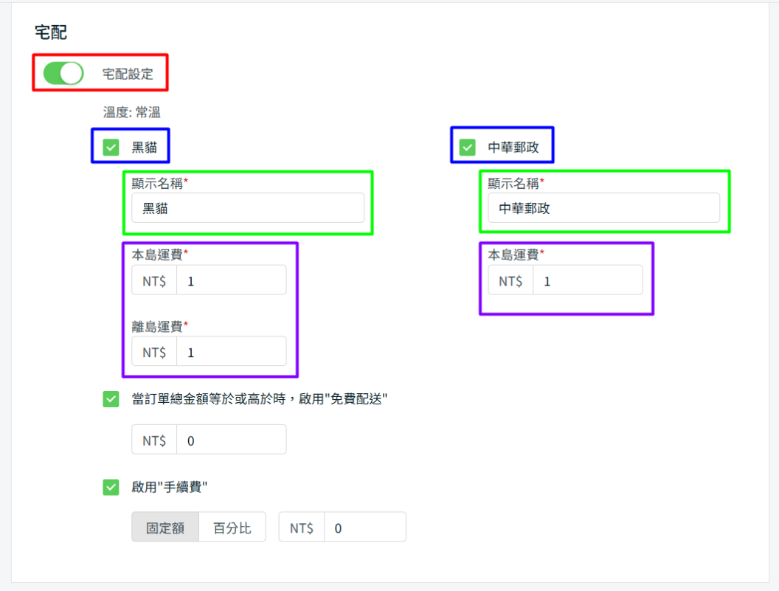The width and height of the screenshot is (779, 591).
Task: Toggle the 宅配設定 switch off
Action: [x=63, y=74]
